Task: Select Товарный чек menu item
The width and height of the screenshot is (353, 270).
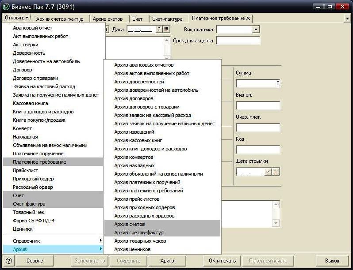Action: pyautogui.click(x=53, y=212)
